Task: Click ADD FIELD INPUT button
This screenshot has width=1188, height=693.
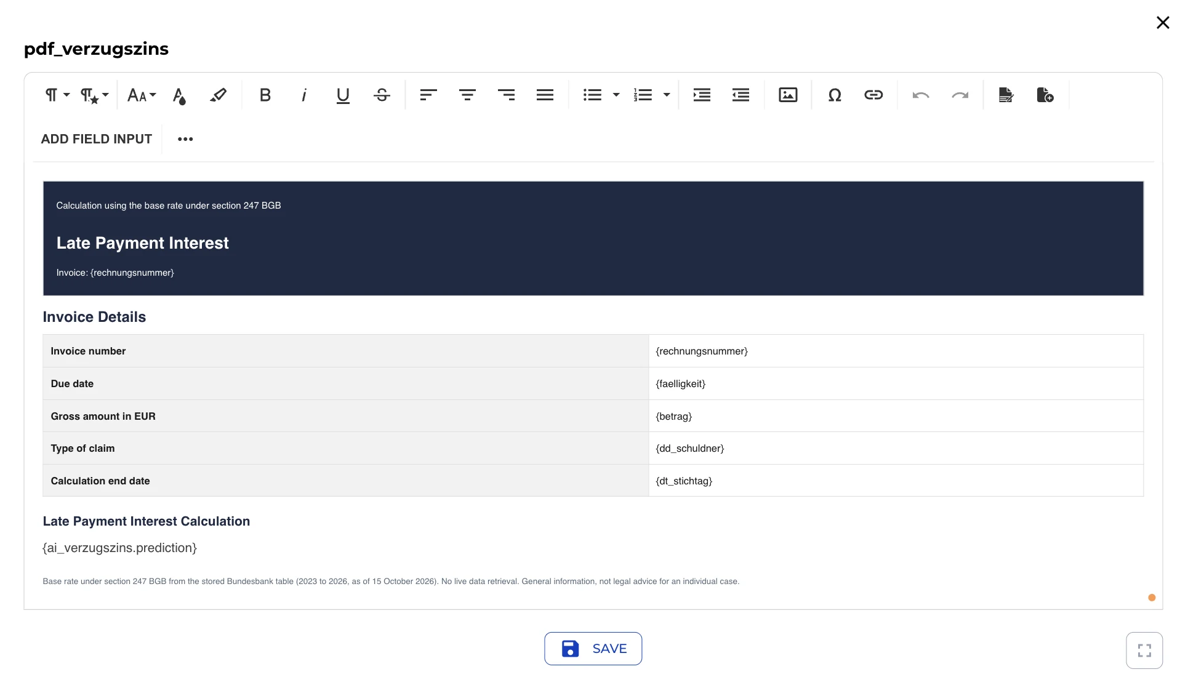Action: click(97, 139)
